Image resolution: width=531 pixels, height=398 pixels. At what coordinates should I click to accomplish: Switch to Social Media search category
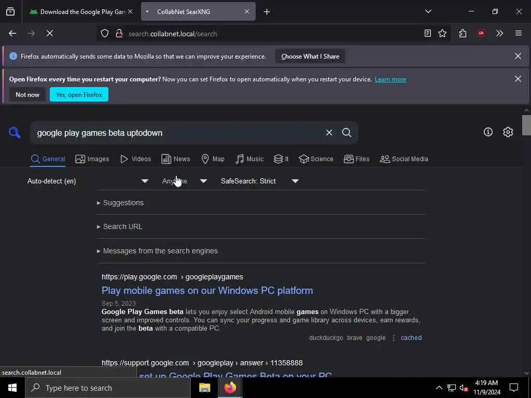pos(403,159)
